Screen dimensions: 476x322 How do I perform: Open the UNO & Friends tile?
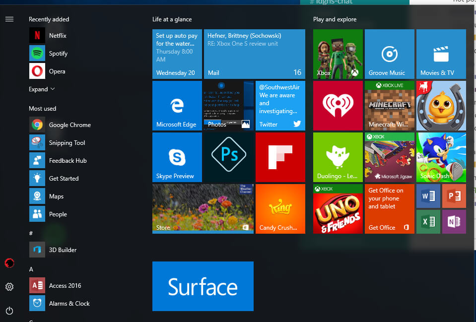tap(338, 209)
